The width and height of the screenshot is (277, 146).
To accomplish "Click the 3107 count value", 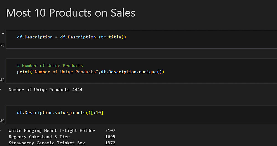I will coord(110,131).
